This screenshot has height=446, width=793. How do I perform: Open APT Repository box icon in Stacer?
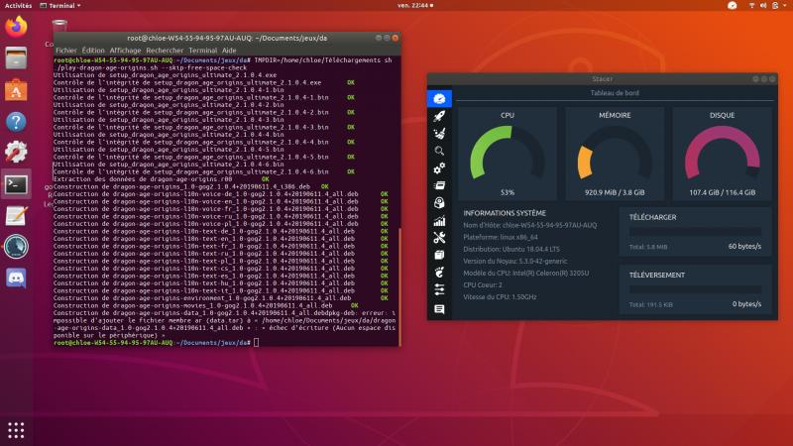click(x=439, y=255)
